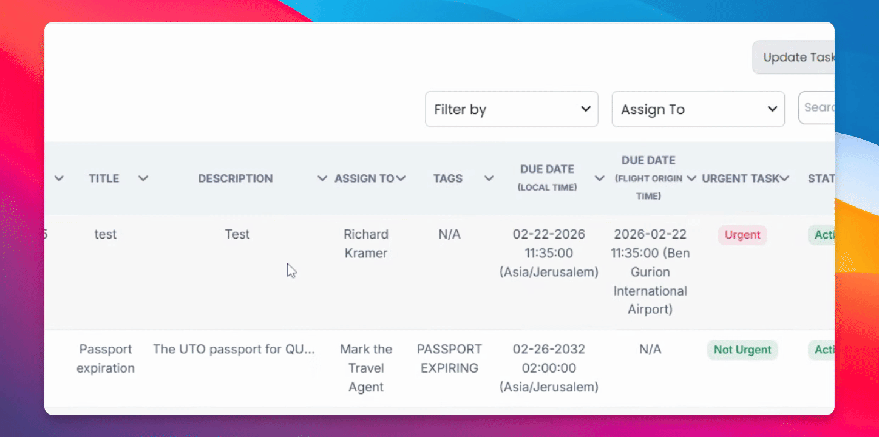Click the red Urgent badge
This screenshot has height=437, width=879.
click(x=742, y=235)
